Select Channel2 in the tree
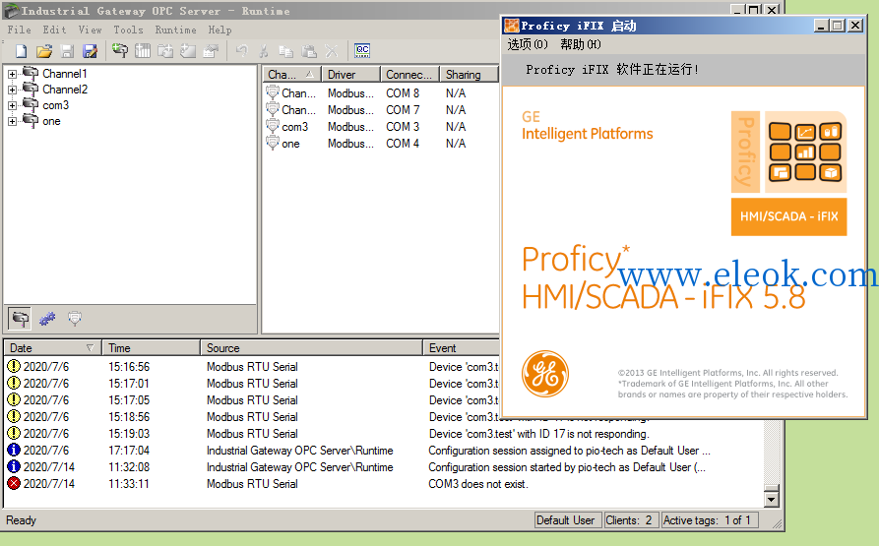 64,90
